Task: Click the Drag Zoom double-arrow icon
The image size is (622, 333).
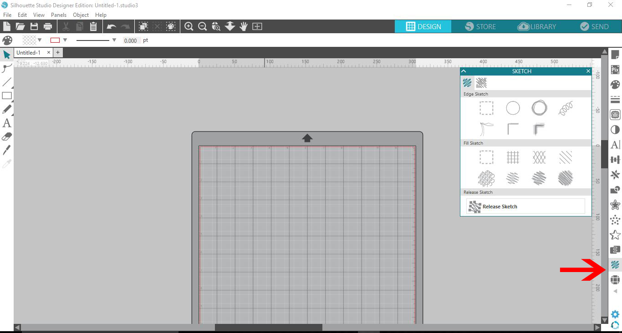Action: coord(230,26)
